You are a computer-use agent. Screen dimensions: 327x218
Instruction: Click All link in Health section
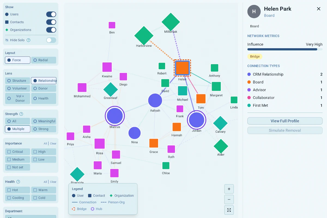tap(45, 182)
